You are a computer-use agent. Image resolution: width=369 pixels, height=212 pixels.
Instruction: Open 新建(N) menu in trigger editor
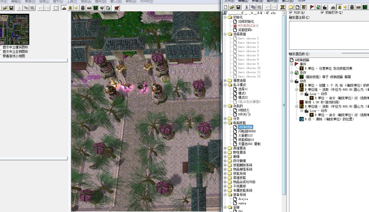[x=257, y=1]
